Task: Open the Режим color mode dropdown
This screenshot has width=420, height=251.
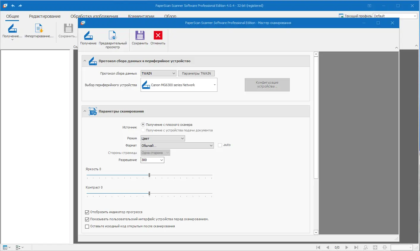Action: tap(163, 139)
